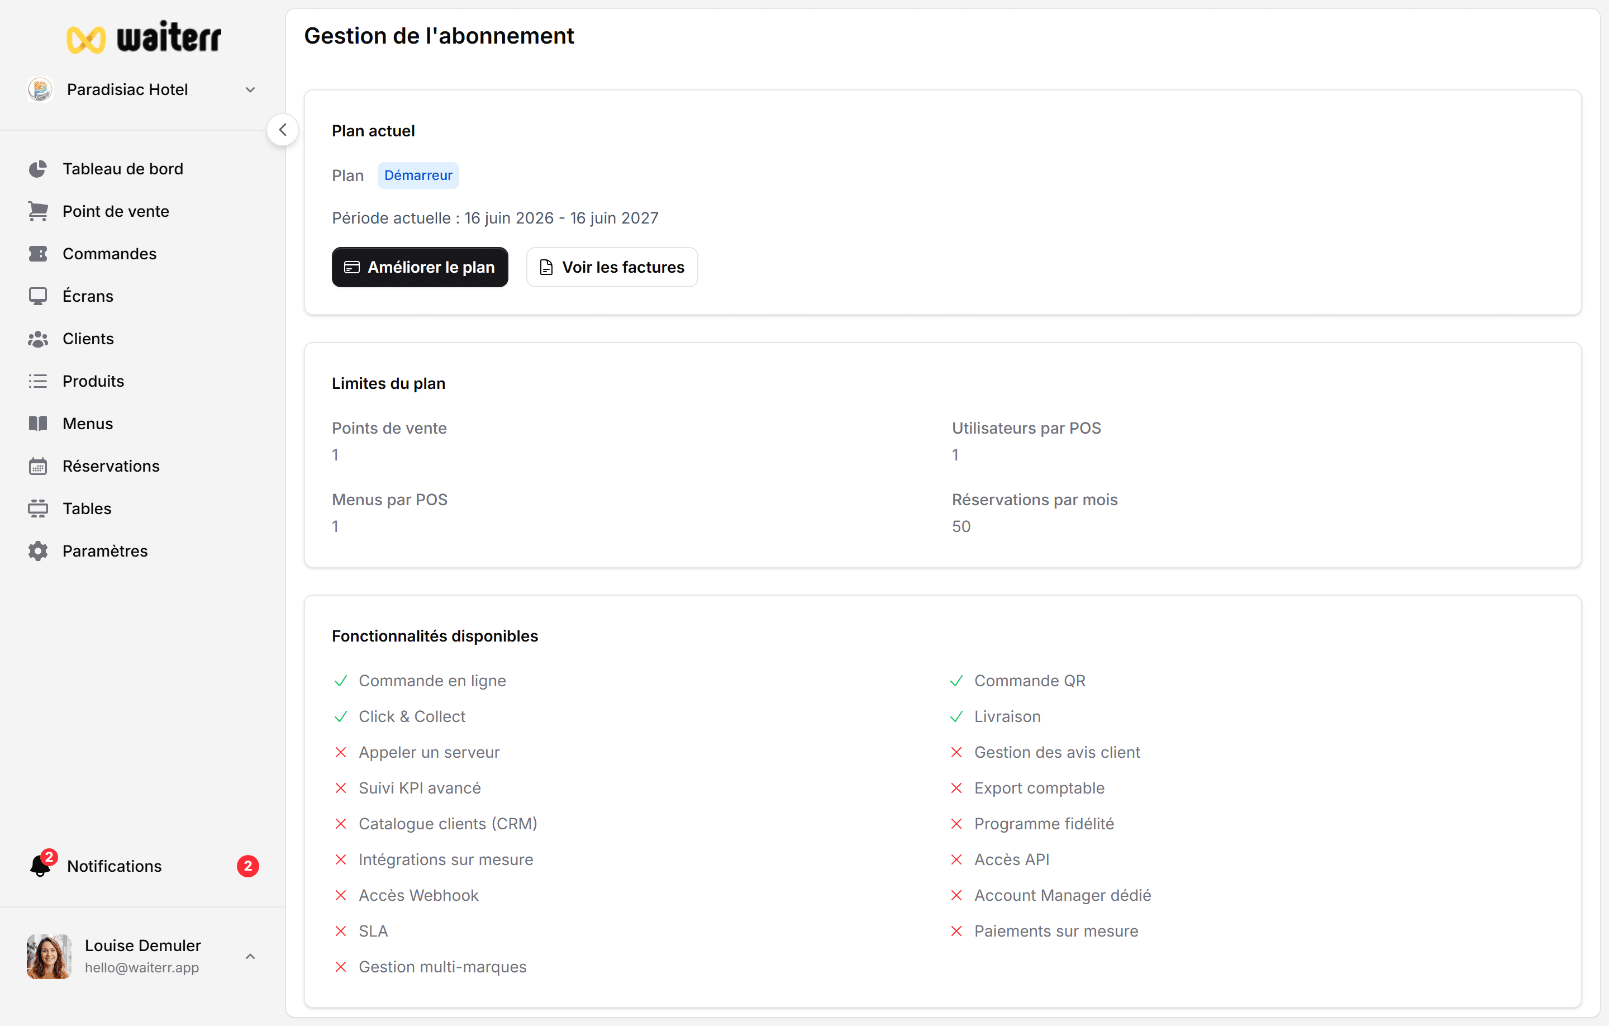Click the red X next to Accès API
Screen dimensions: 1609x1026
coord(956,859)
